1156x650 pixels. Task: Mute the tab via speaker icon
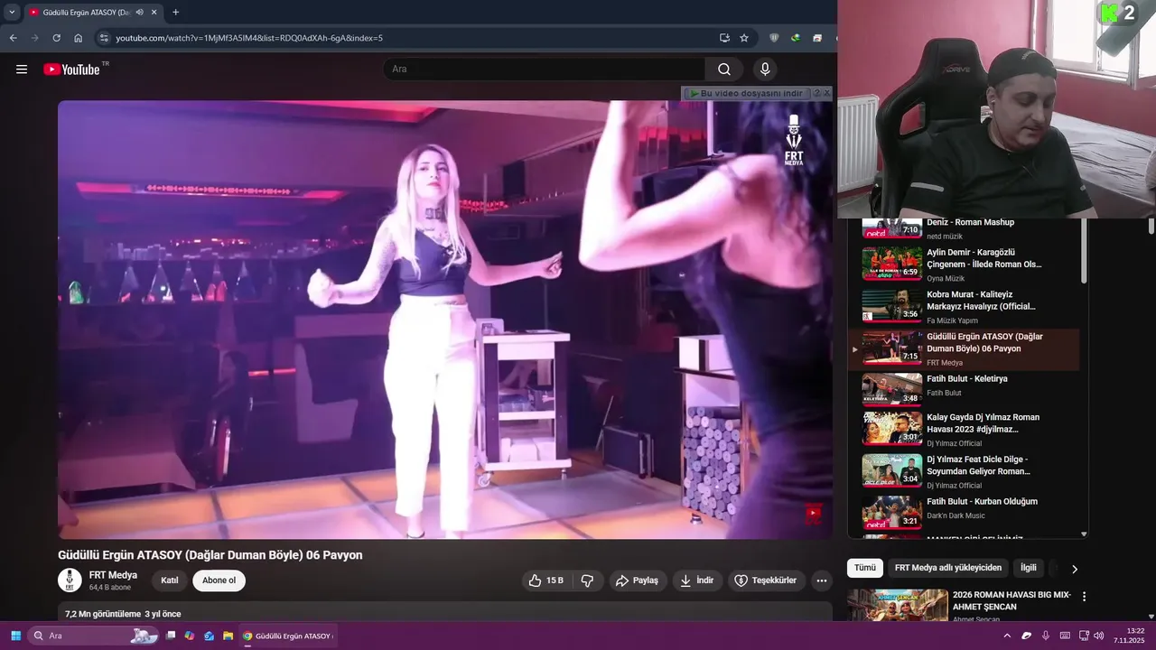pyautogui.click(x=140, y=13)
